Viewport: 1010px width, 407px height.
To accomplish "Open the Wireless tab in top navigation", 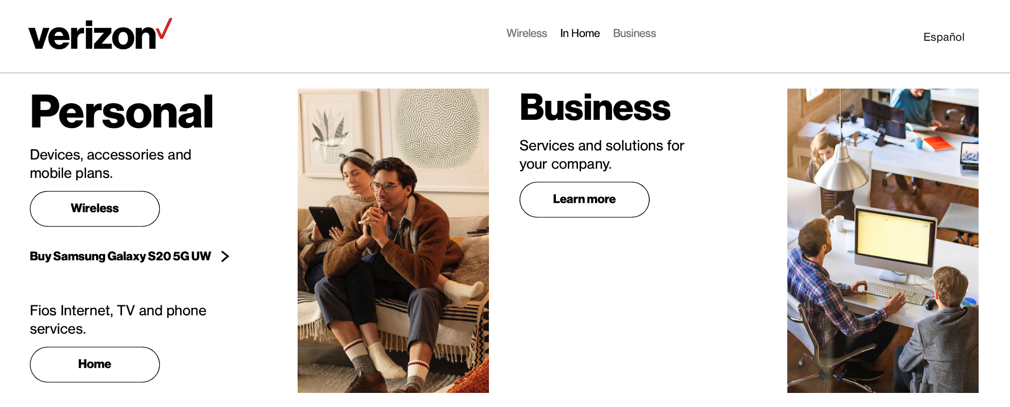I will tap(526, 33).
